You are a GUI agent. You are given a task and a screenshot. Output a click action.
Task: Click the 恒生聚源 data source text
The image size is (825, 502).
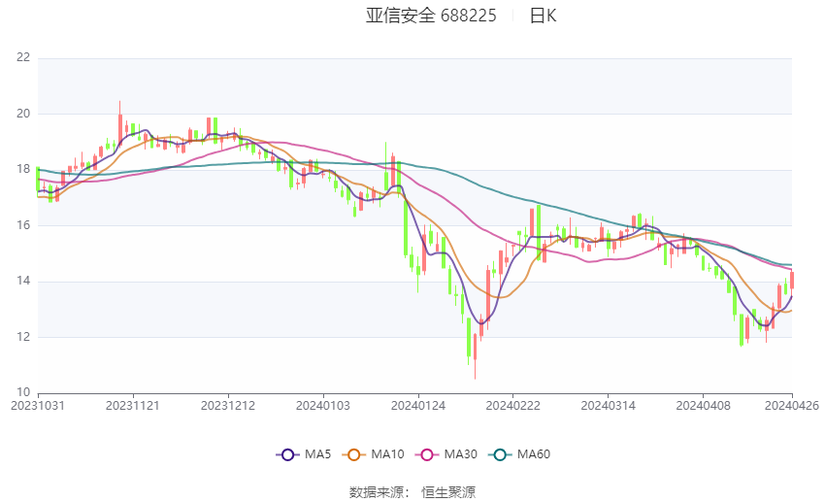[x=448, y=492]
